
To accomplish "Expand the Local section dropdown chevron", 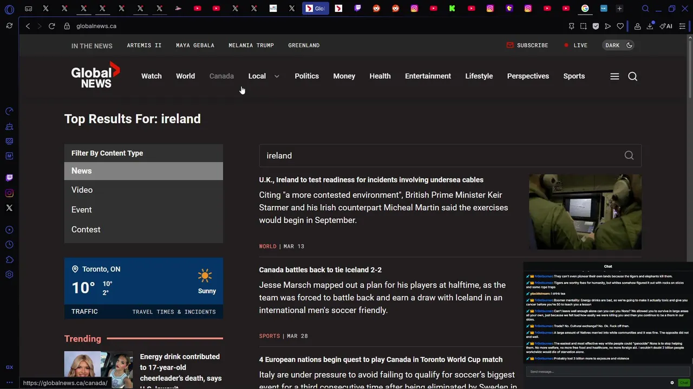I will pos(277,76).
